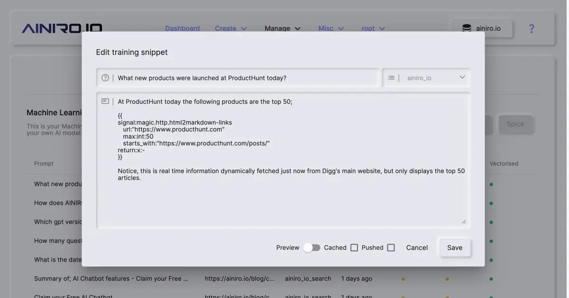Click 'ainiro_io_search' in the Summary row
Screen dimensions: 569x298
pos(308,279)
